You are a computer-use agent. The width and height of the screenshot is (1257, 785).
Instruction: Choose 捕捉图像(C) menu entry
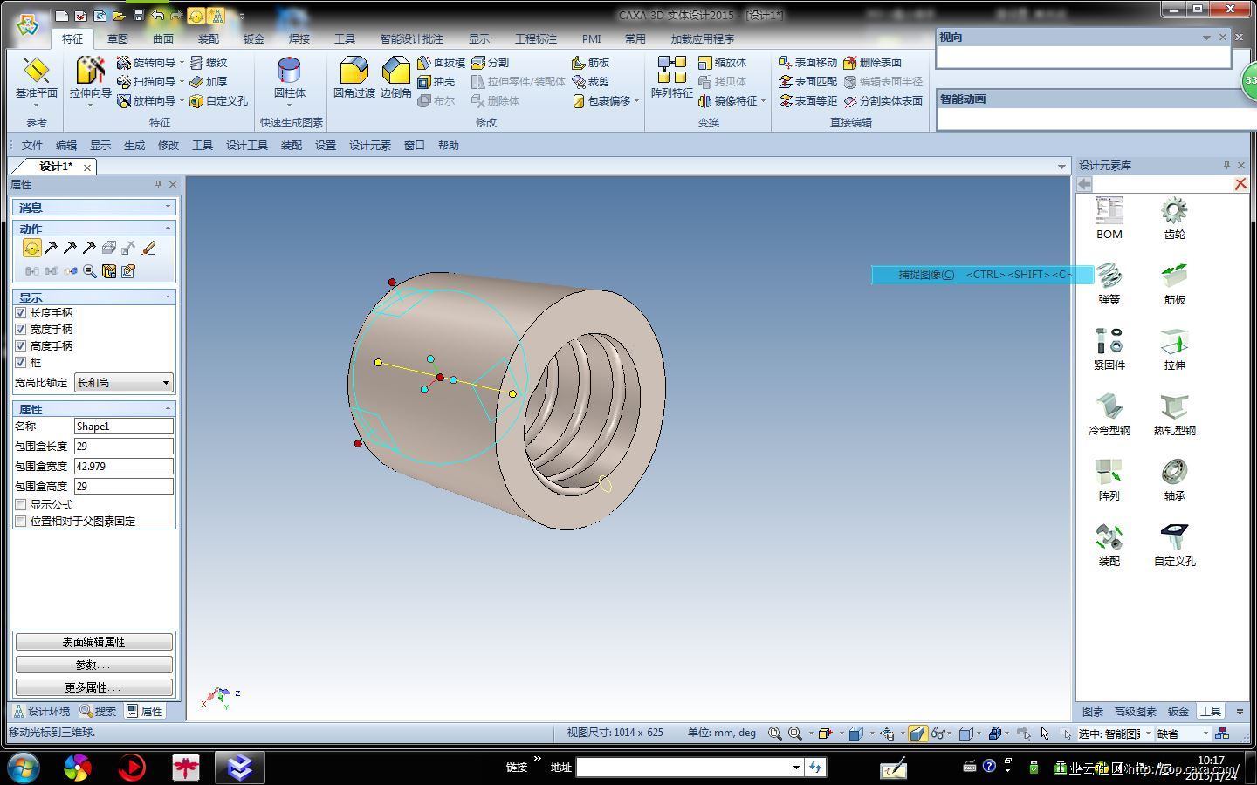pos(983,275)
